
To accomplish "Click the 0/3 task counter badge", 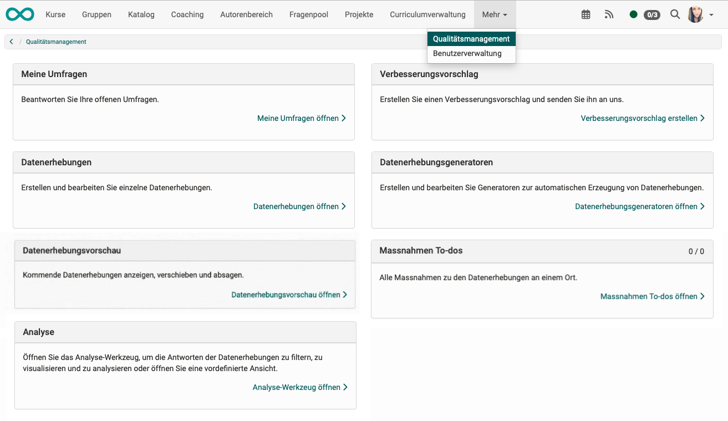I will coord(651,15).
